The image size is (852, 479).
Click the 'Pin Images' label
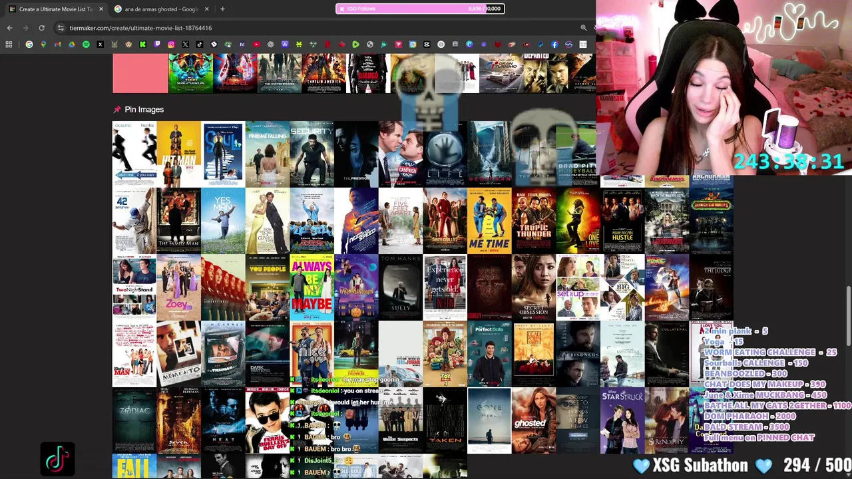coord(144,109)
